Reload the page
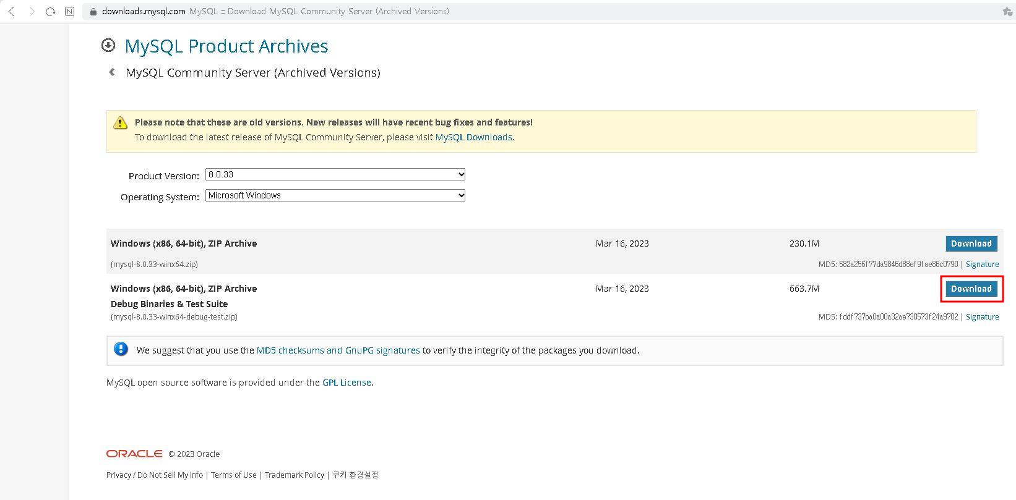Viewport: 1016px width, 500px height. coord(51,12)
